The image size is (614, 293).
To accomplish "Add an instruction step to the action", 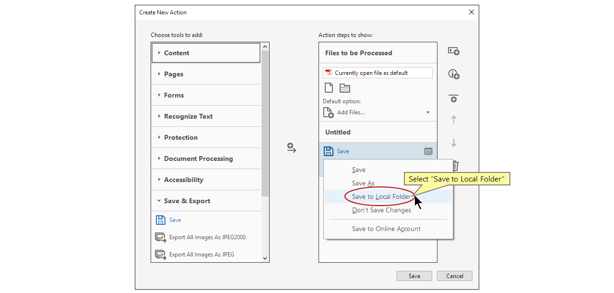I will (453, 74).
